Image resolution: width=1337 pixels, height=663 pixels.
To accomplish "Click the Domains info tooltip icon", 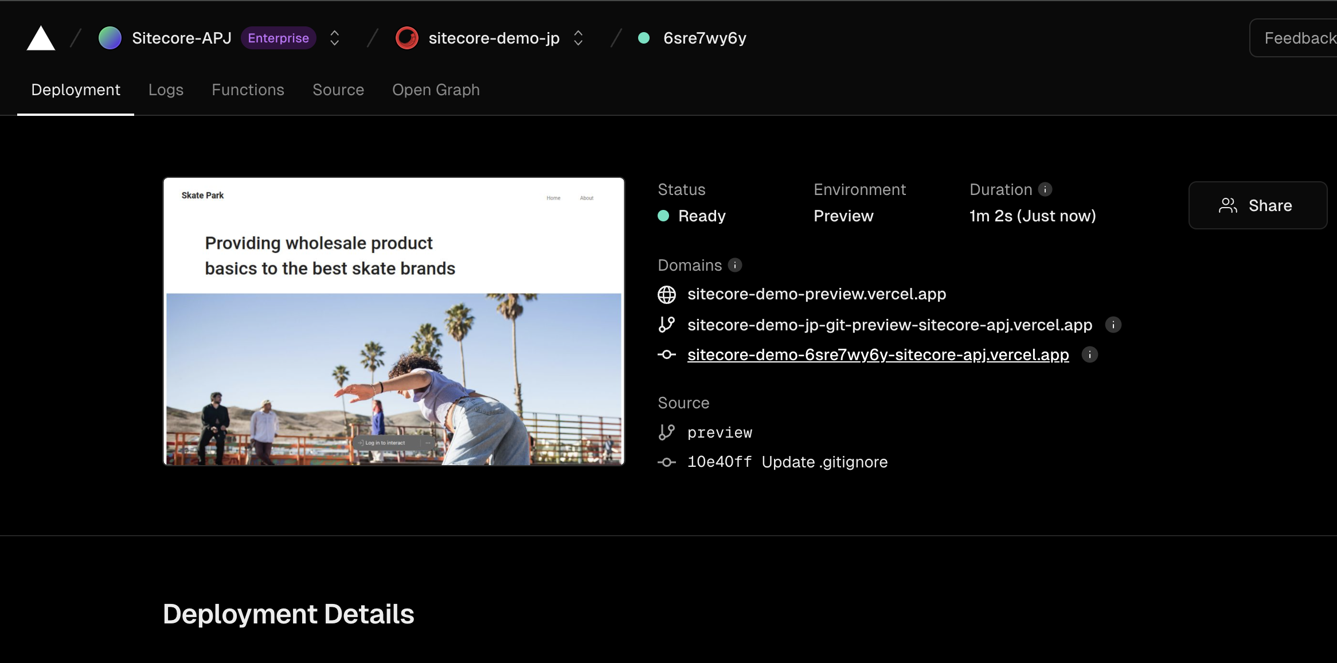I will (x=735, y=264).
